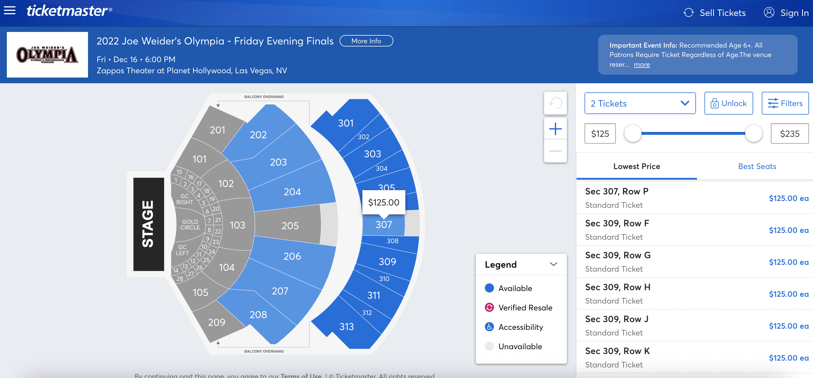Select section 208 on the map
Screen dimensions: 813x378
[258, 314]
